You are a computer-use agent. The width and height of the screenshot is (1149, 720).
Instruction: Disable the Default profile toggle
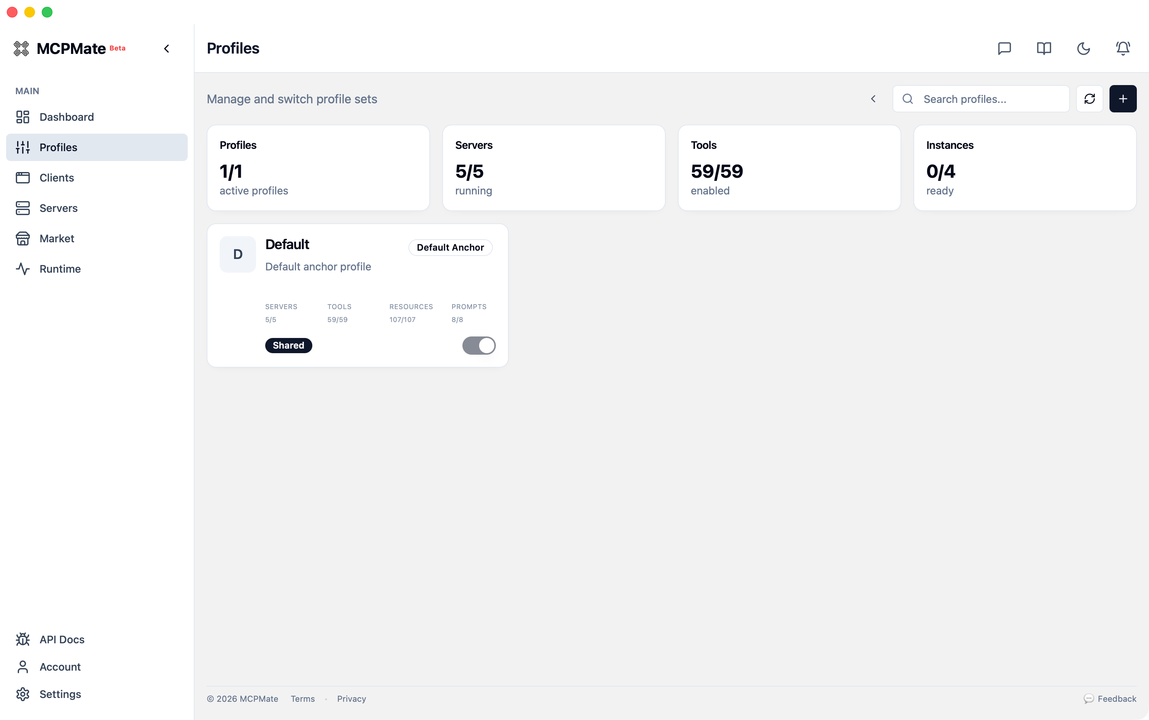click(x=479, y=345)
